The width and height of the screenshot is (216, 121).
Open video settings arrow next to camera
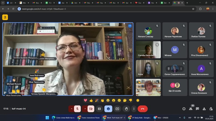click(x=85, y=109)
